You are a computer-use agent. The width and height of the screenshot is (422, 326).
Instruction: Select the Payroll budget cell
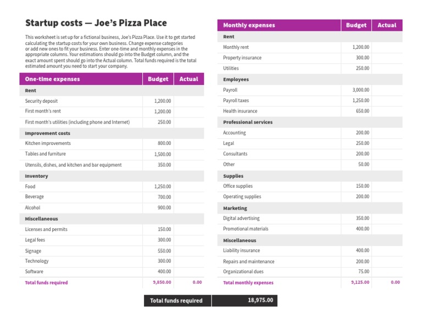361,90
